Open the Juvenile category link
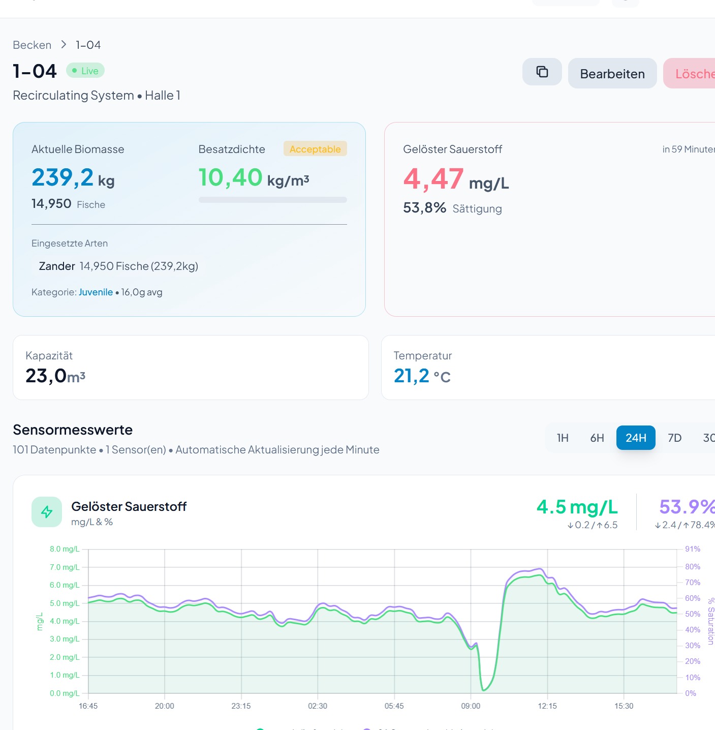The height and width of the screenshot is (730, 715). click(x=96, y=292)
